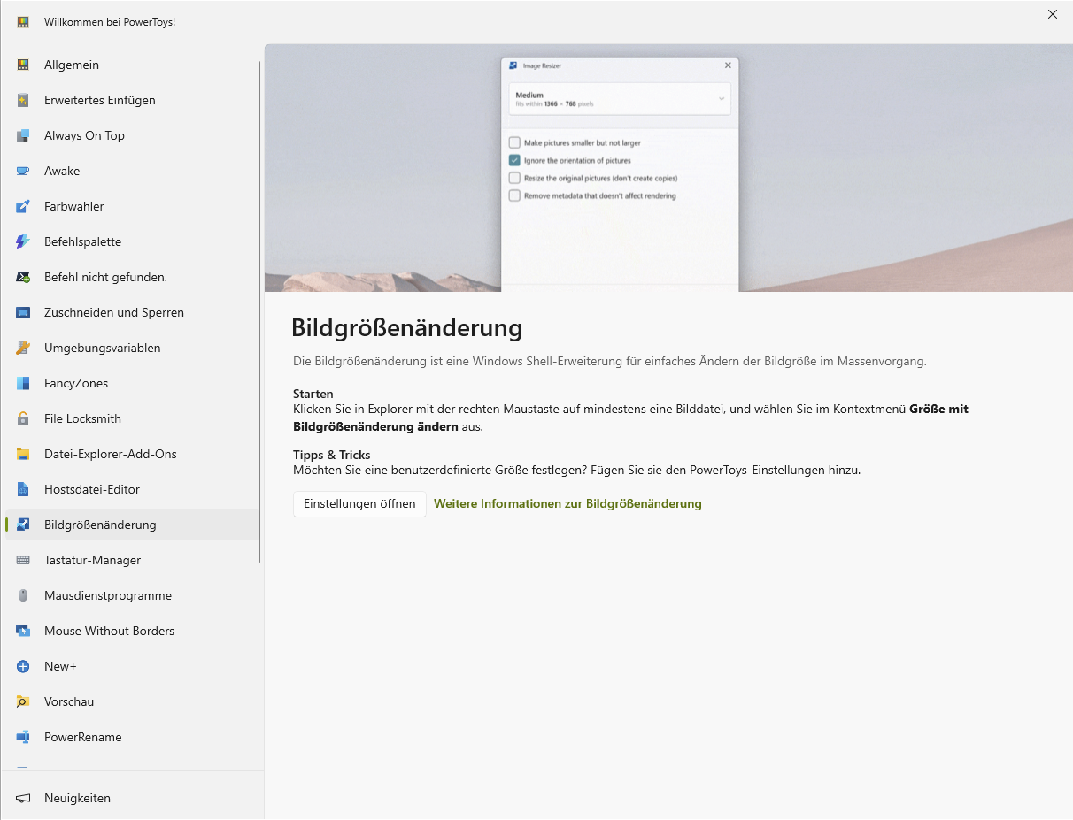This screenshot has width=1073, height=820.
Task: Click the PowerRename icon
Action: (x=23, y=737)
